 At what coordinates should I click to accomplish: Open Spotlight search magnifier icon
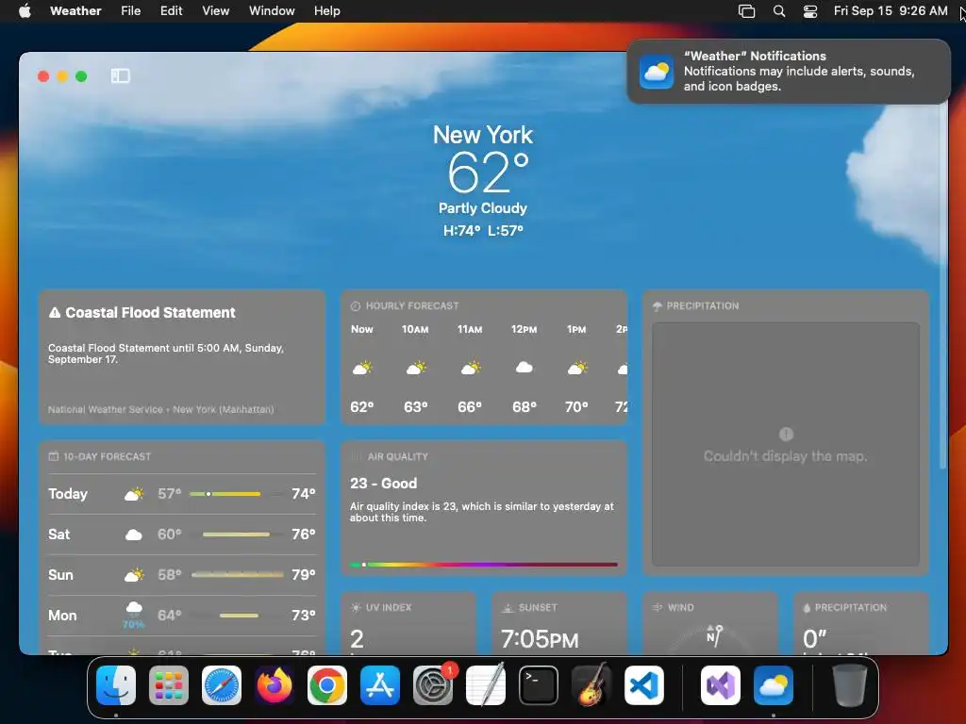(779, 11)
